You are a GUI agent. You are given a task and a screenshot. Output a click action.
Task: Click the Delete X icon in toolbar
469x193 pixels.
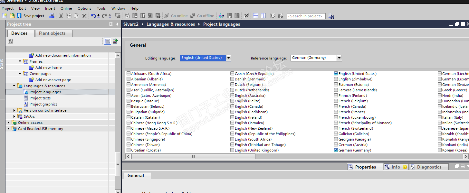click(84, 16)
